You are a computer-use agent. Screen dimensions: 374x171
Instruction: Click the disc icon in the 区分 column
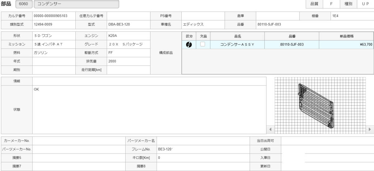pos(189,44)
